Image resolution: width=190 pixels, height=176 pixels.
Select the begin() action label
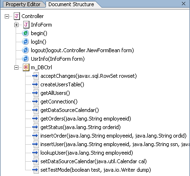pyautogui.click(x=39, y=33)
